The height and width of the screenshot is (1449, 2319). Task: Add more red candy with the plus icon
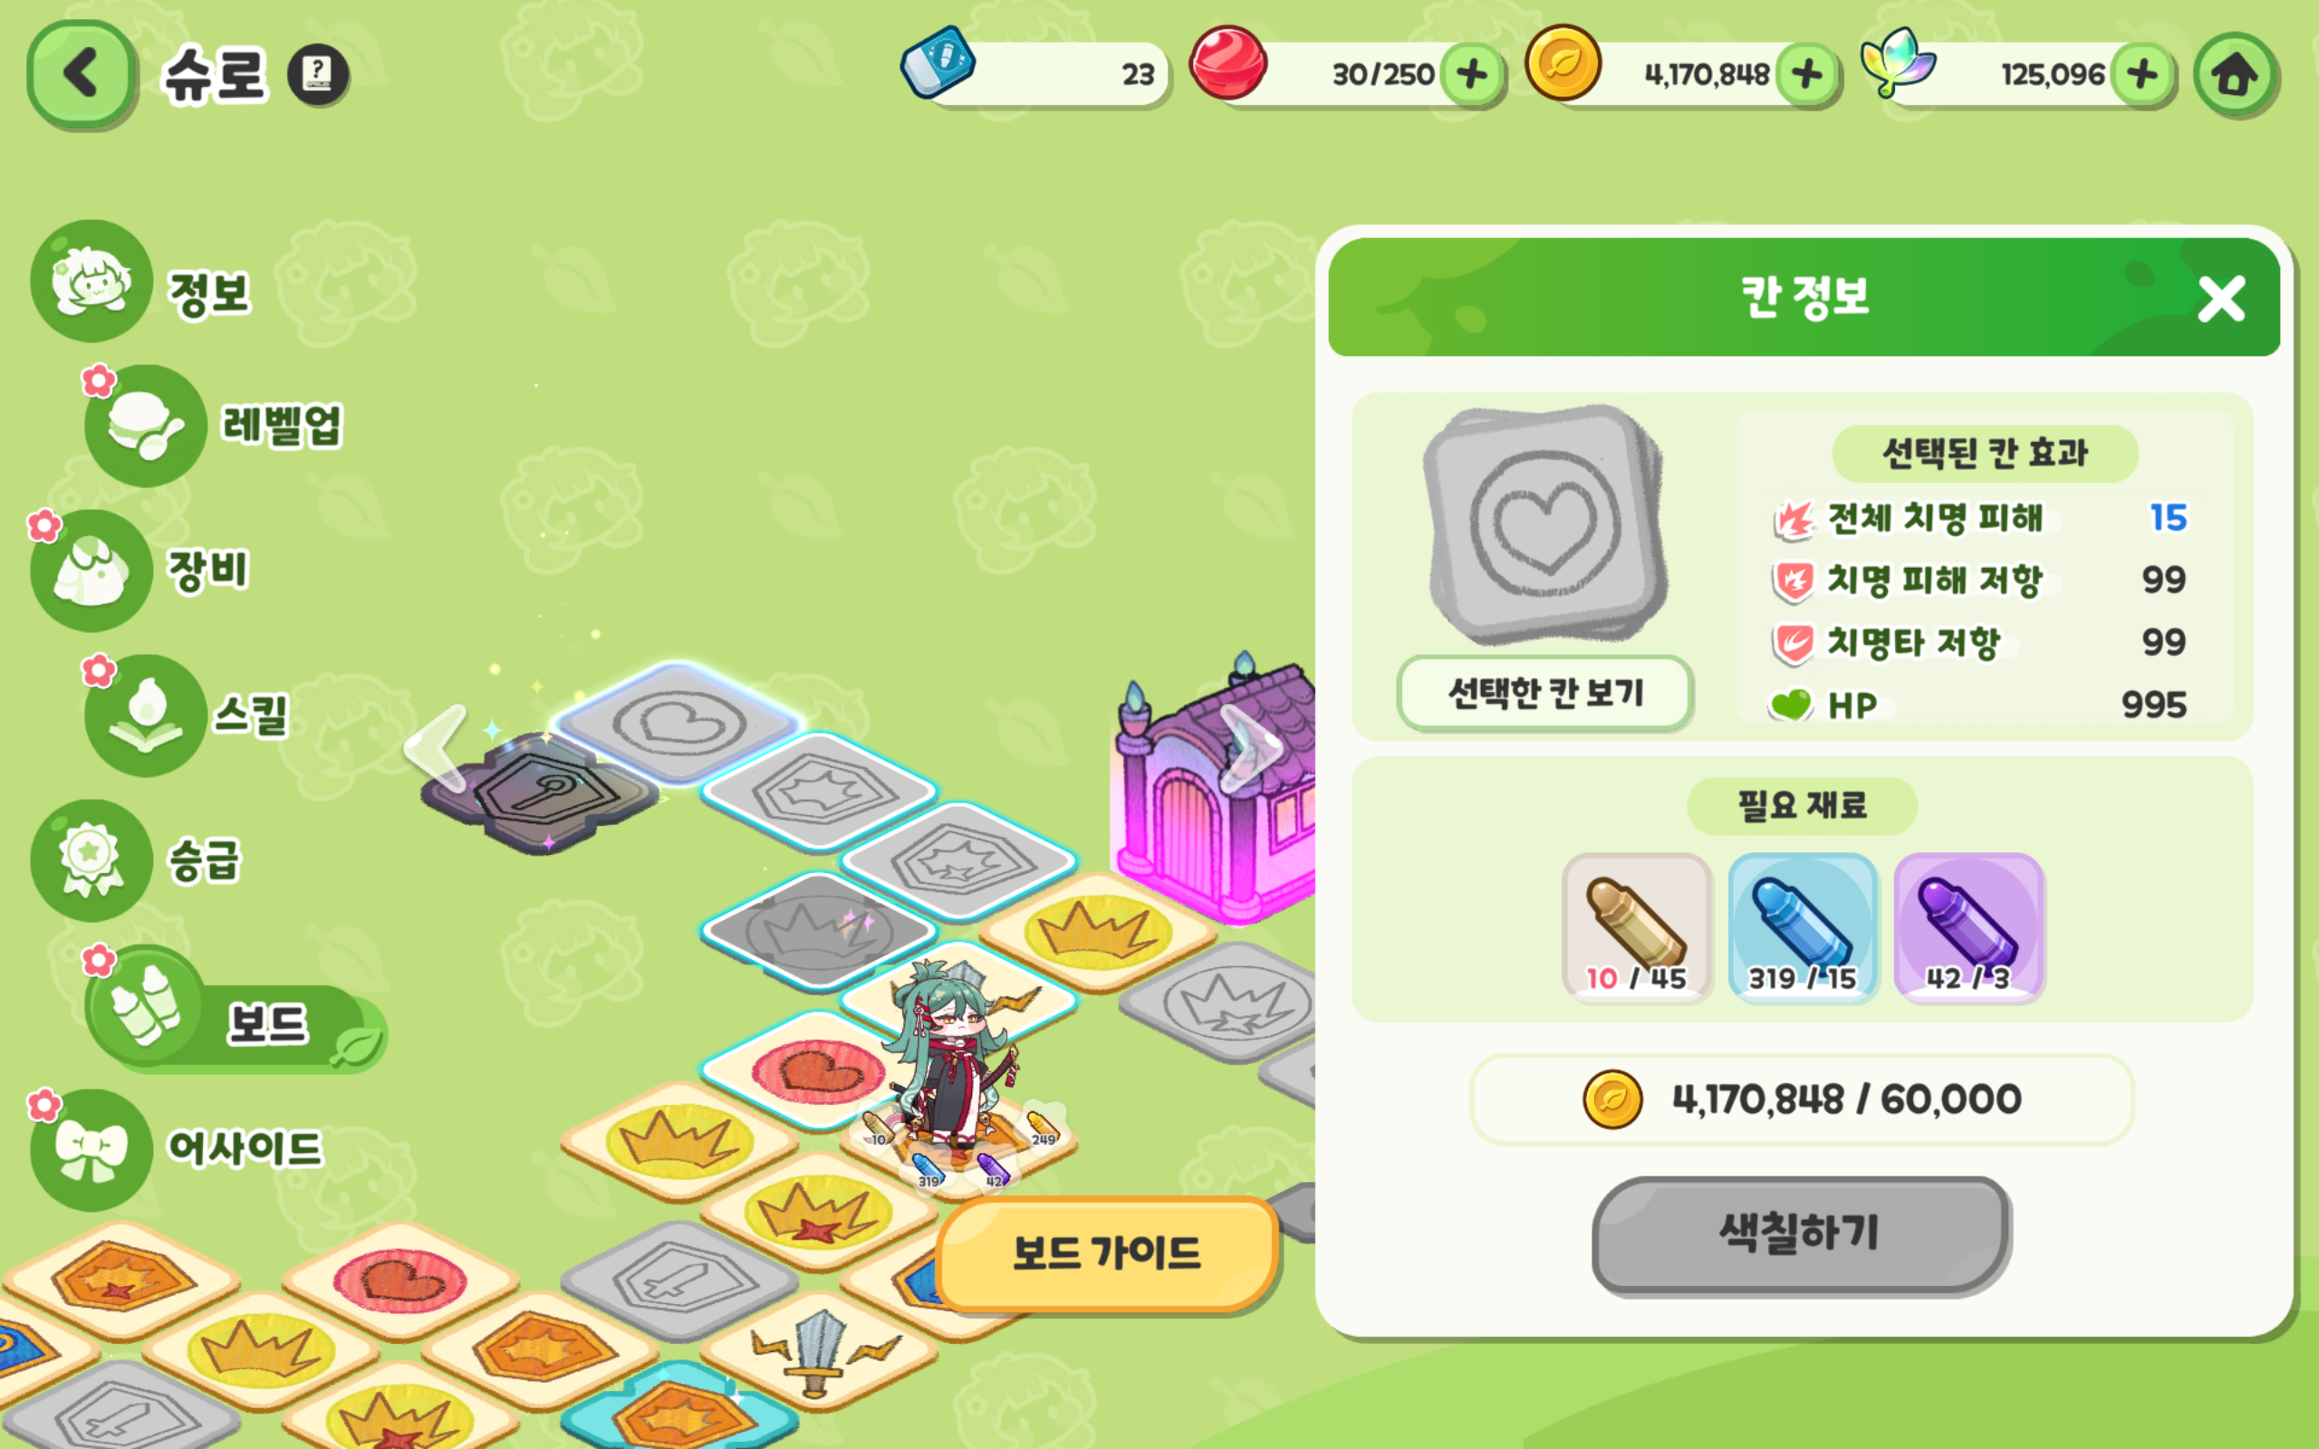1473,73
